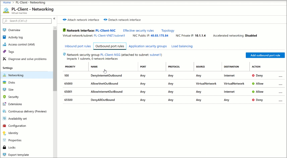
Task: Click Add outbound port rule button
Action: 265,55
